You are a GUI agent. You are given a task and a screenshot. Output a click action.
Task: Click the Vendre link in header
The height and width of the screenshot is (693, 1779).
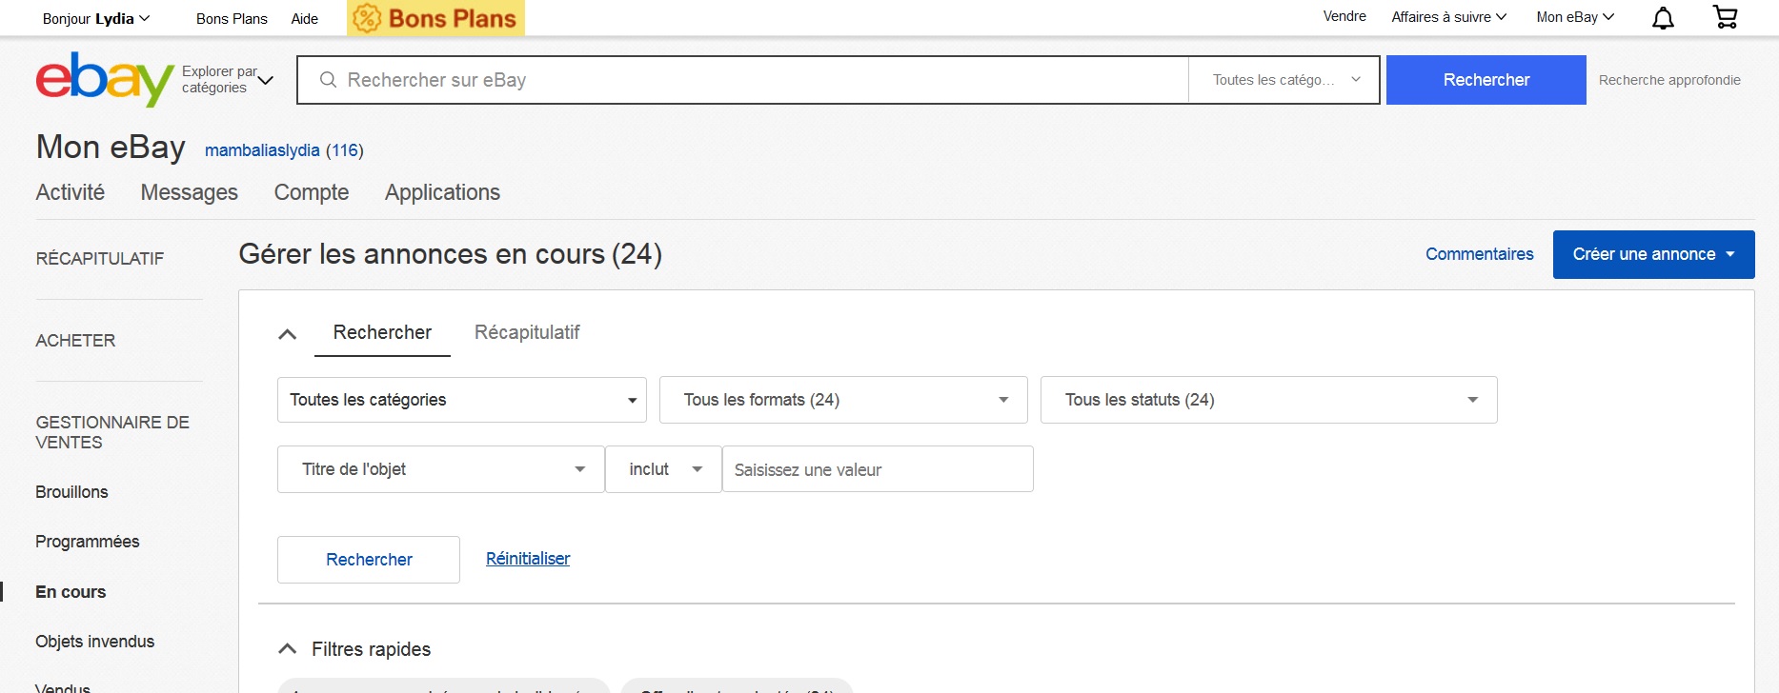coord(1344,16)
